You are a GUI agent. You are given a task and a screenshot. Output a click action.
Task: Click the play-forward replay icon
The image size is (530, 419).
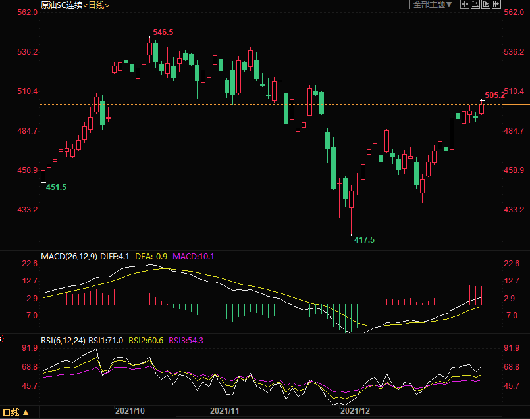coord(487,4)
